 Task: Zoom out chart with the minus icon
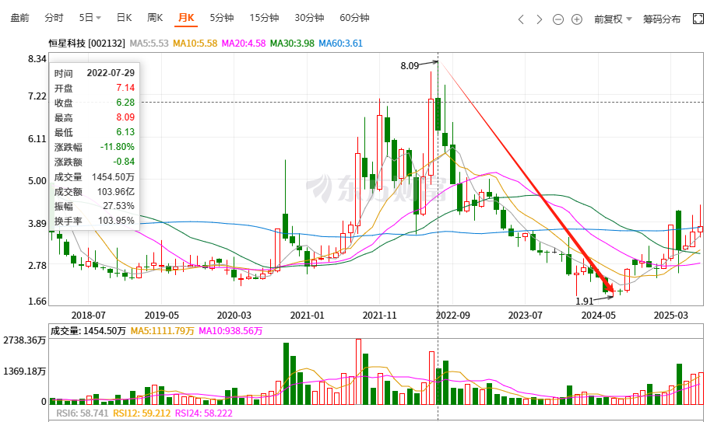(558, 19)
